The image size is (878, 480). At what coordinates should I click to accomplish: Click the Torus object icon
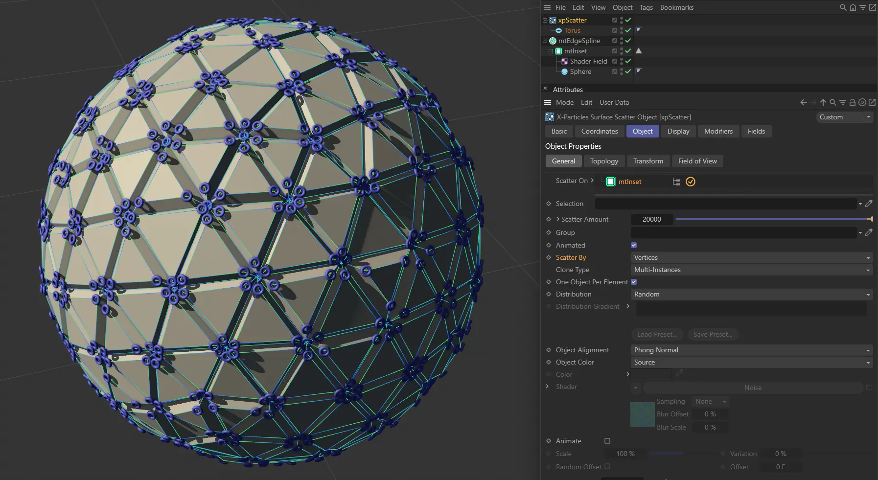(560, 30)
